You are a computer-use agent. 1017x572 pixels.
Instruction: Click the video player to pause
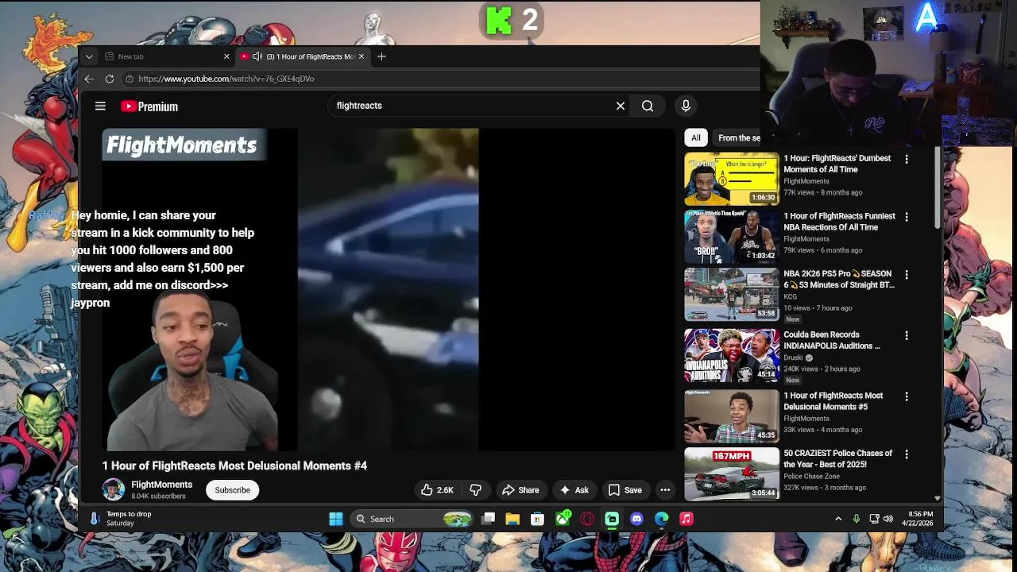pyautogui.click(x=388, y=289)
